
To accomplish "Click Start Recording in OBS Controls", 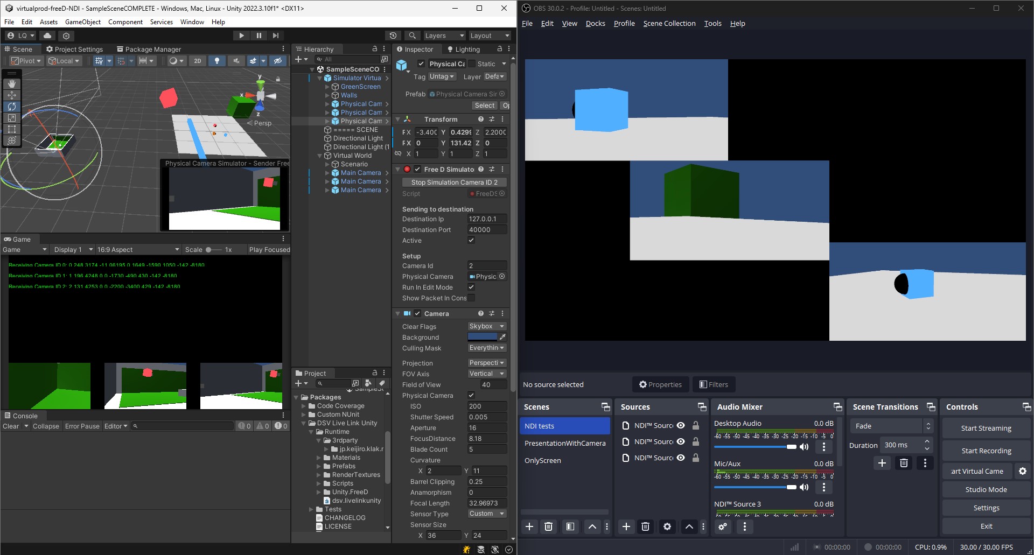I will click(x=986, y=451).
